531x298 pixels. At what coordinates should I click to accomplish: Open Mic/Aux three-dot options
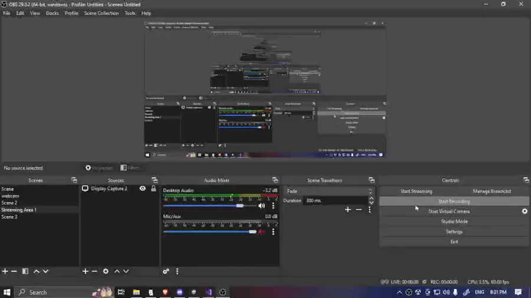click(x=273, y=232)
